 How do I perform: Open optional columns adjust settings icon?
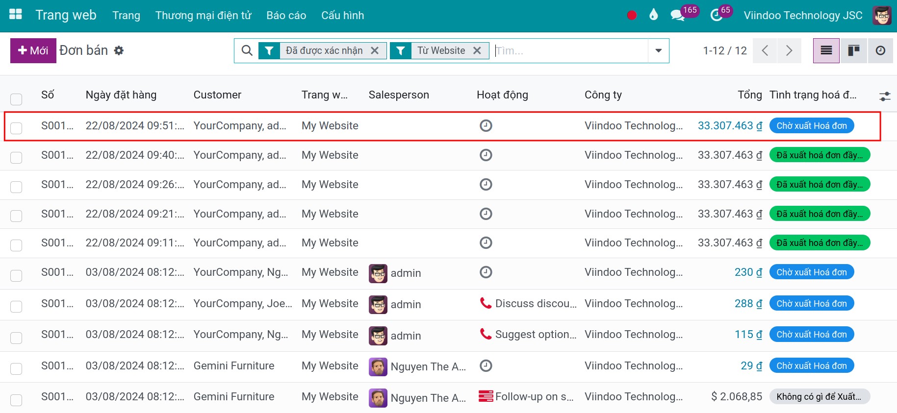click(x=885, y=97)
